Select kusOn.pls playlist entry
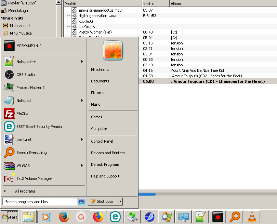Viewport: 277px width, 224px height. pyautogui.click(x=87, y=27)
